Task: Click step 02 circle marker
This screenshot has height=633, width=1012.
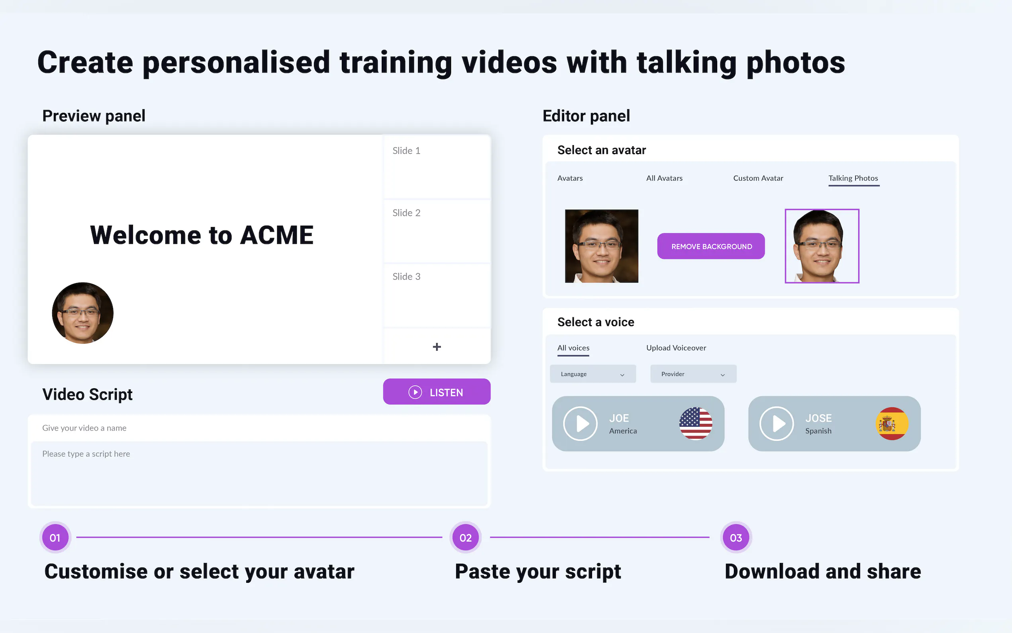Action: pyautogui.click(x=465, y=538)
